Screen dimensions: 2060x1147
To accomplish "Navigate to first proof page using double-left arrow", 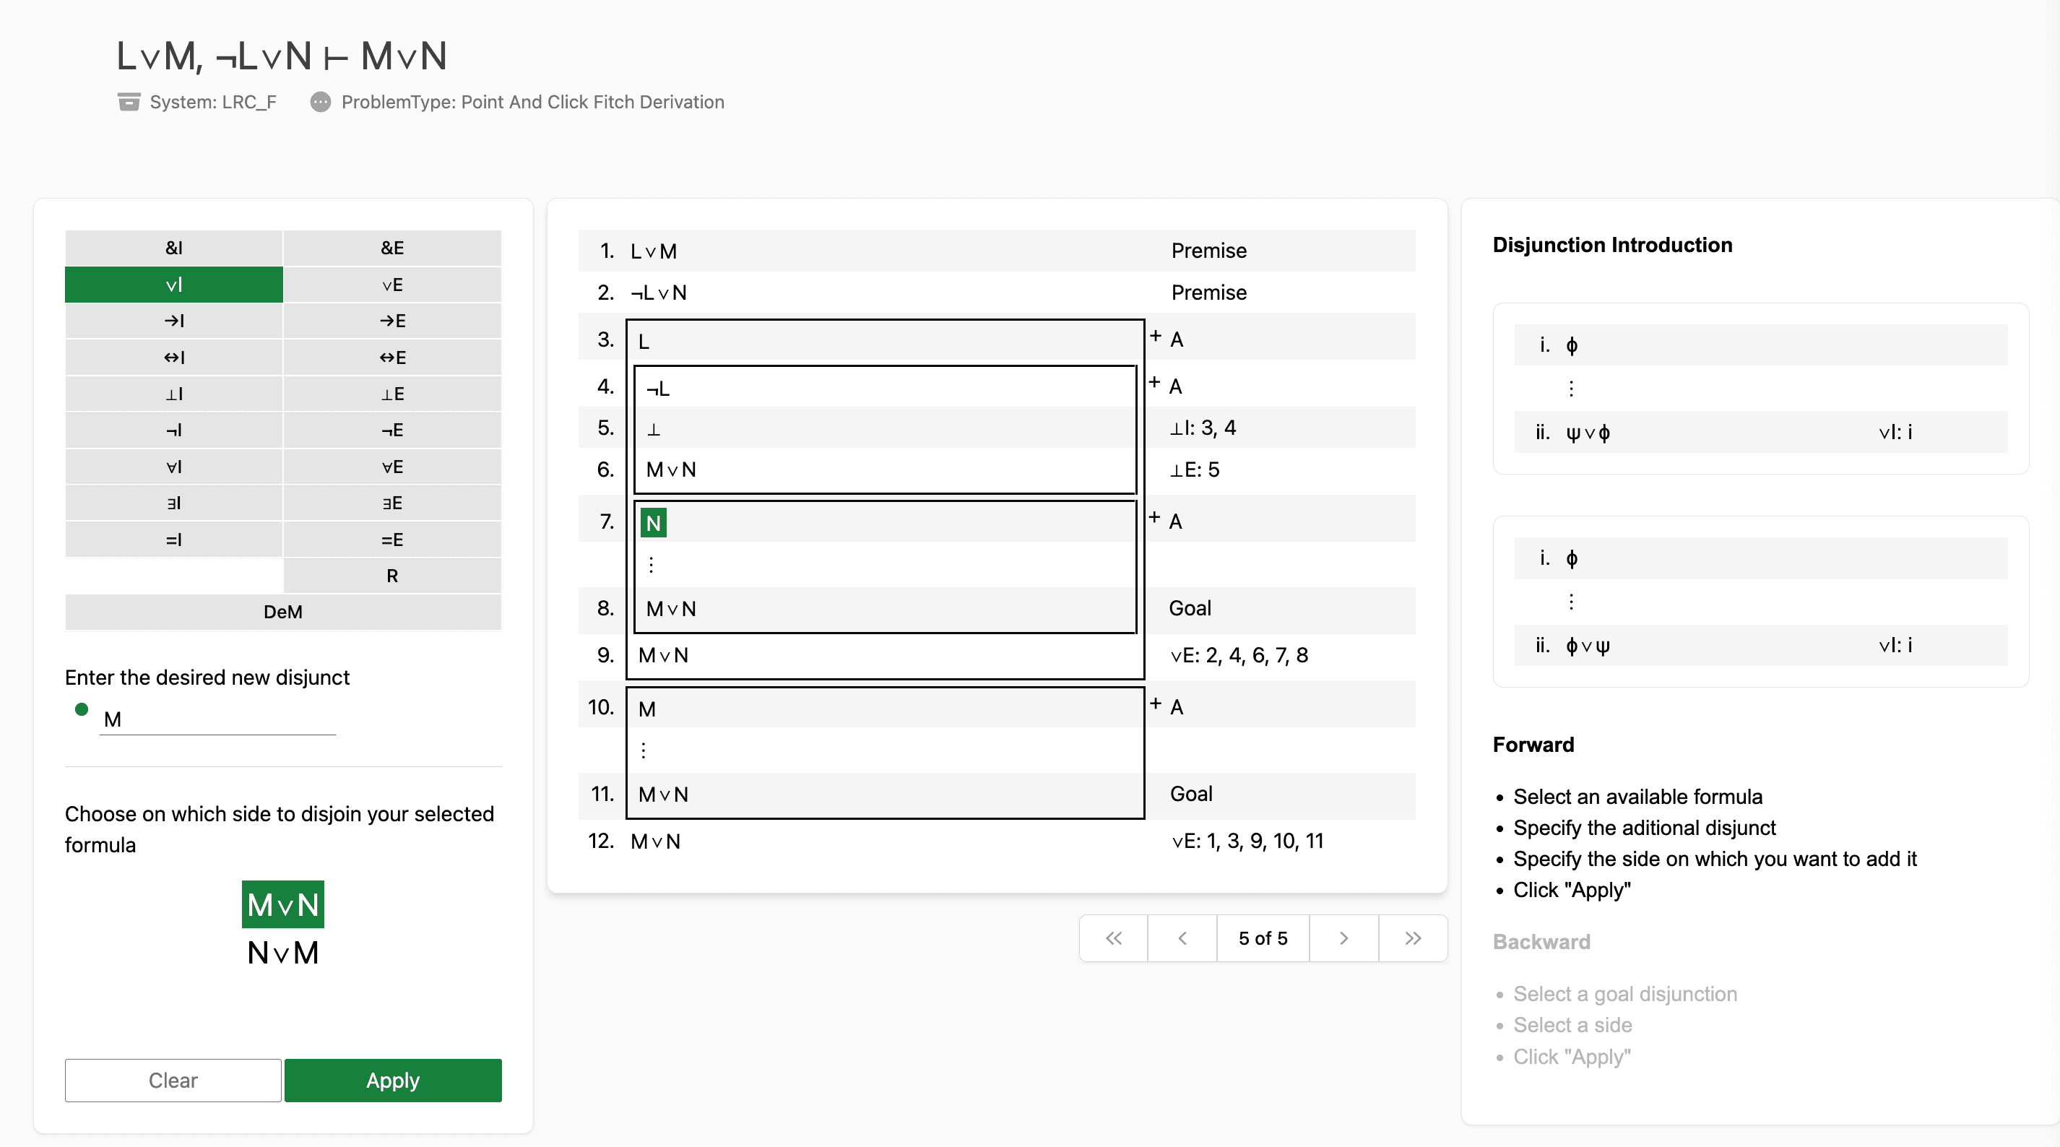I will click(x=1111, y=937).
